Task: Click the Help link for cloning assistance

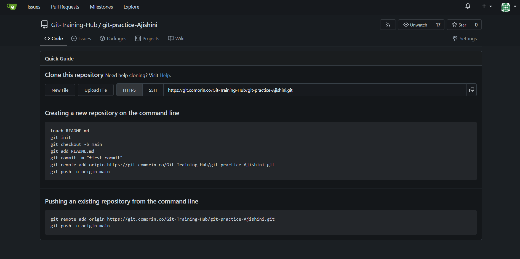Action: click(165, 75)
